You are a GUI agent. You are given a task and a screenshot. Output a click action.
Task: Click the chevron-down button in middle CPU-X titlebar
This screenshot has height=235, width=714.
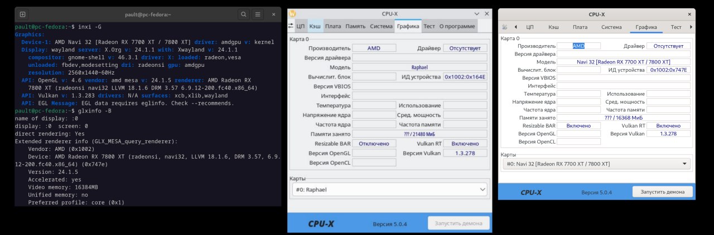coord(477,13)
